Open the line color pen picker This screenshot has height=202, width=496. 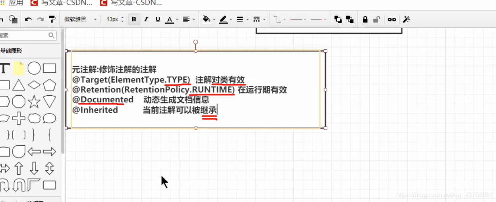[x=225, y=19]
